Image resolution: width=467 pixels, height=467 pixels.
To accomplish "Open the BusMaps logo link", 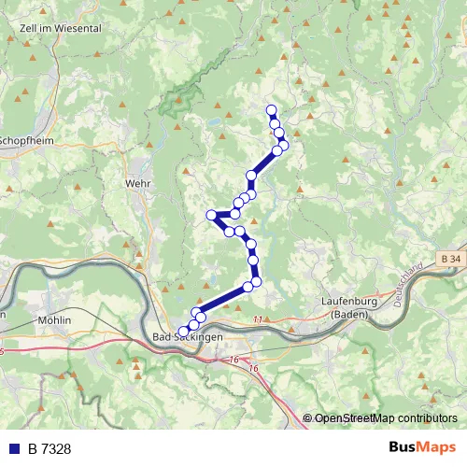I will click(x=422, y=447).
